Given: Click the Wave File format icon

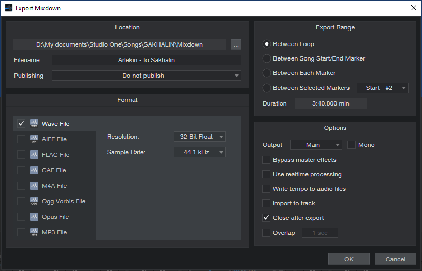Looking at the screenshot, I should click(34, 124).
